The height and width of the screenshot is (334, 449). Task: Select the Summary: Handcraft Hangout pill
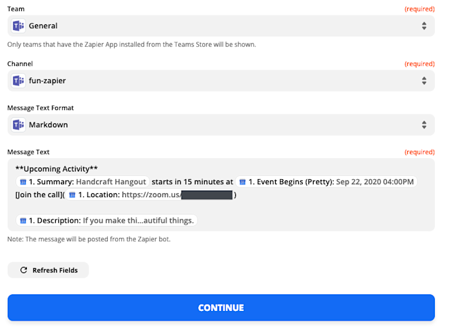pyautogui.click(x=83, y=182)
